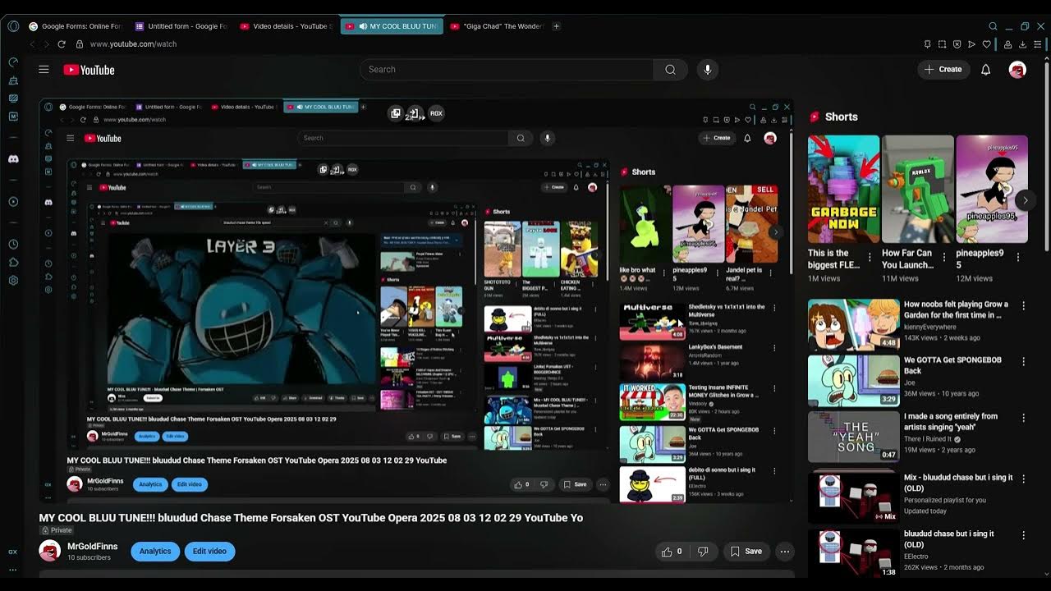The width and height of the screenshot is (1051, 591).
Task: Open the GARBAGE NOW short thumbnail
Action: (x=843, y=189)
